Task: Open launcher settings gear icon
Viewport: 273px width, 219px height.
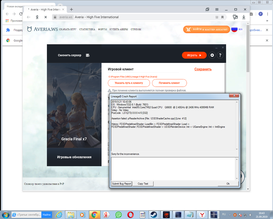Action: tap(212, 55)
